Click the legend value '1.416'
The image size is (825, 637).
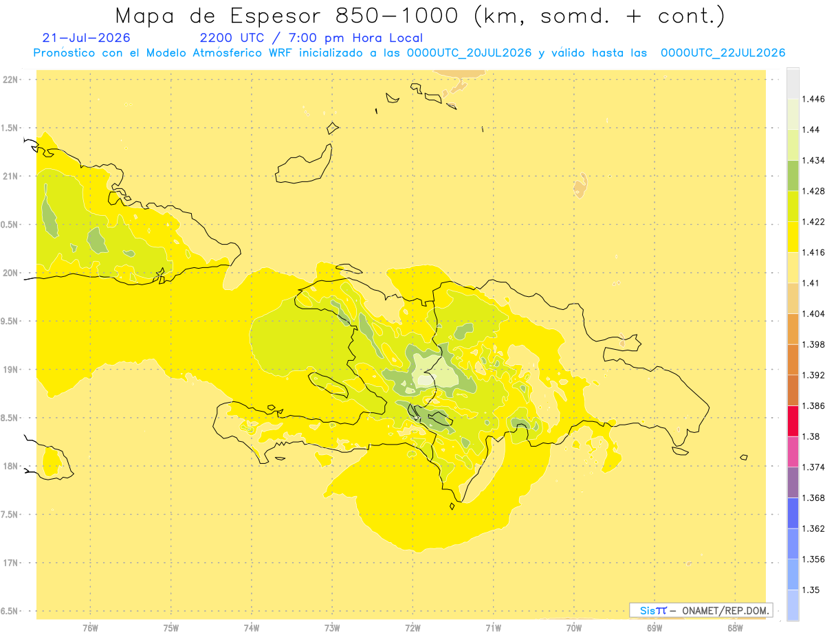click(x=813, y=252)
